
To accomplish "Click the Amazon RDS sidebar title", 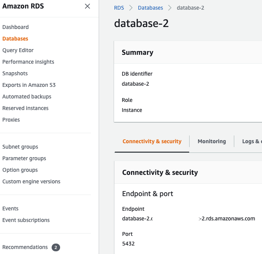I will click(x=23, y=6).
